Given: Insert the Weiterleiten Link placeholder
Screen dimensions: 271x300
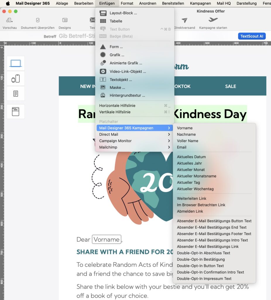Looking at the screenshot, I should pos(214,199).
